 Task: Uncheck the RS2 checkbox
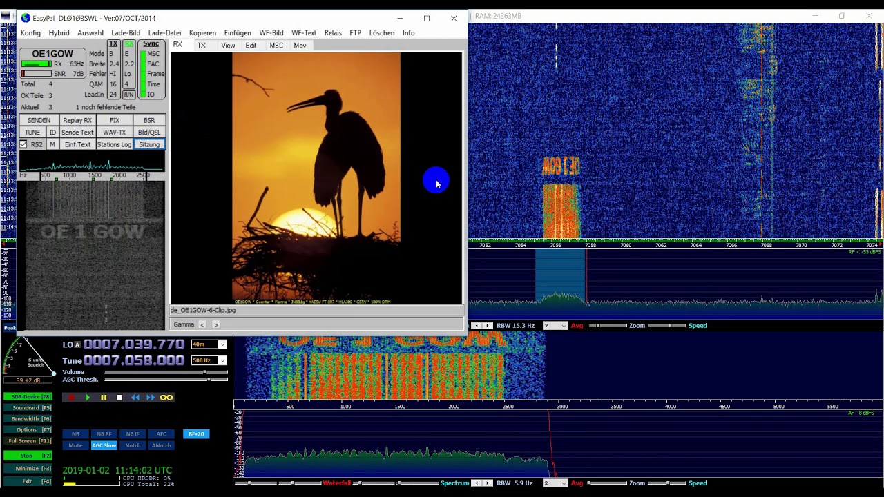coord(23,144)
